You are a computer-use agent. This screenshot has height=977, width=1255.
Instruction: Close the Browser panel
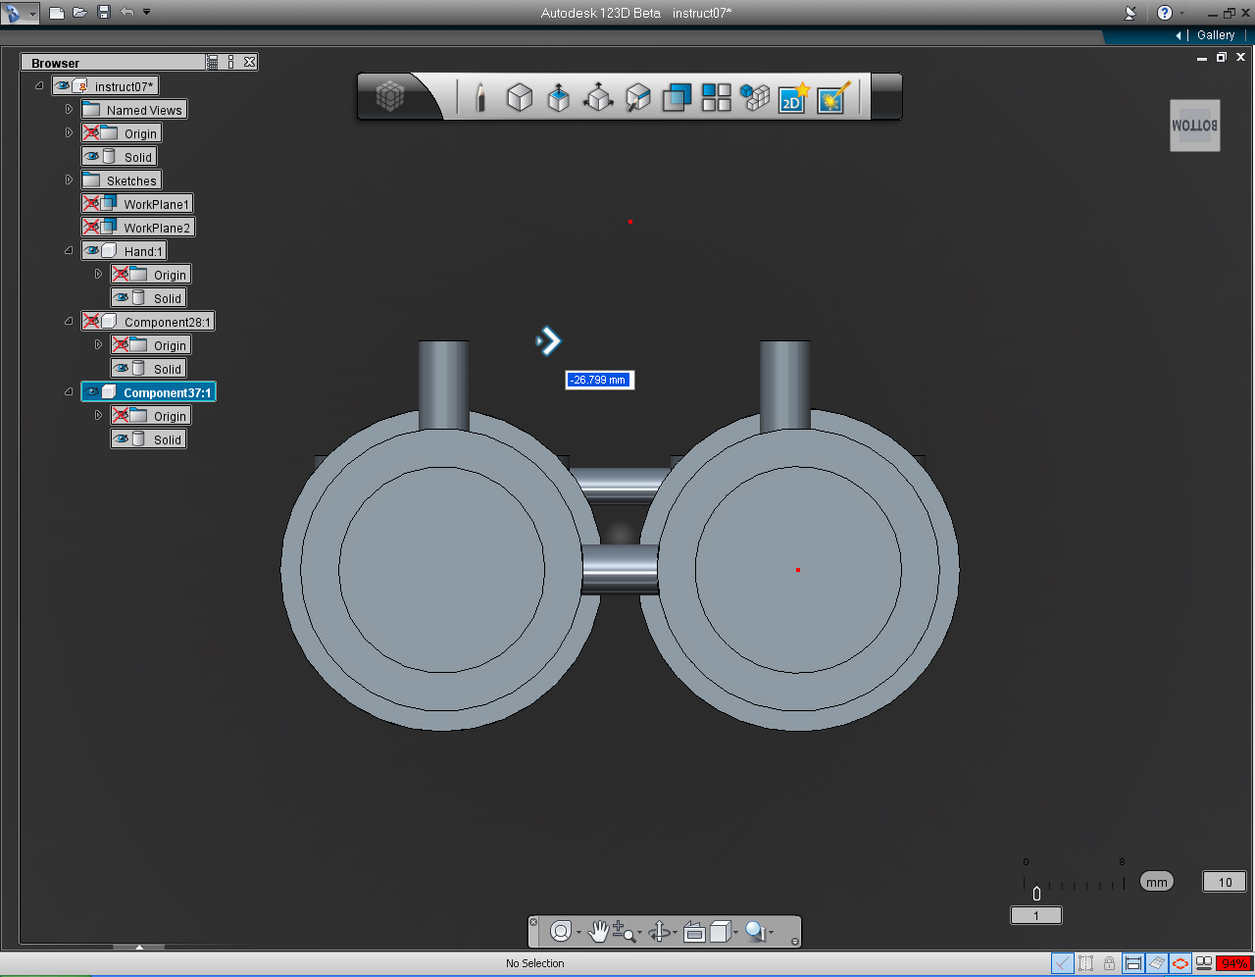tap(250, 62)
